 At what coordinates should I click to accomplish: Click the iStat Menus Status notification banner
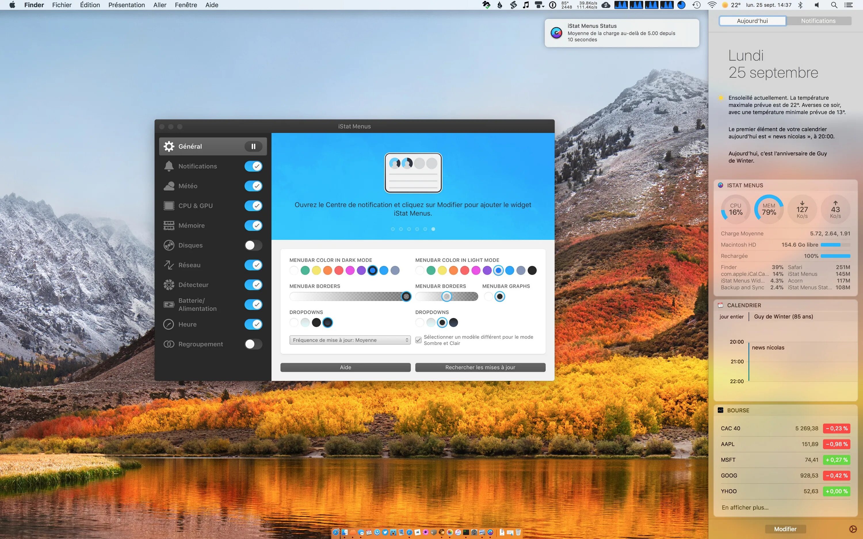click(621, 33)
